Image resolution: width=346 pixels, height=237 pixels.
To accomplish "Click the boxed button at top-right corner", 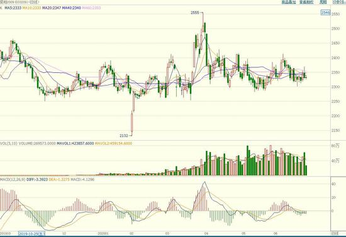I will tap(339, 2).
